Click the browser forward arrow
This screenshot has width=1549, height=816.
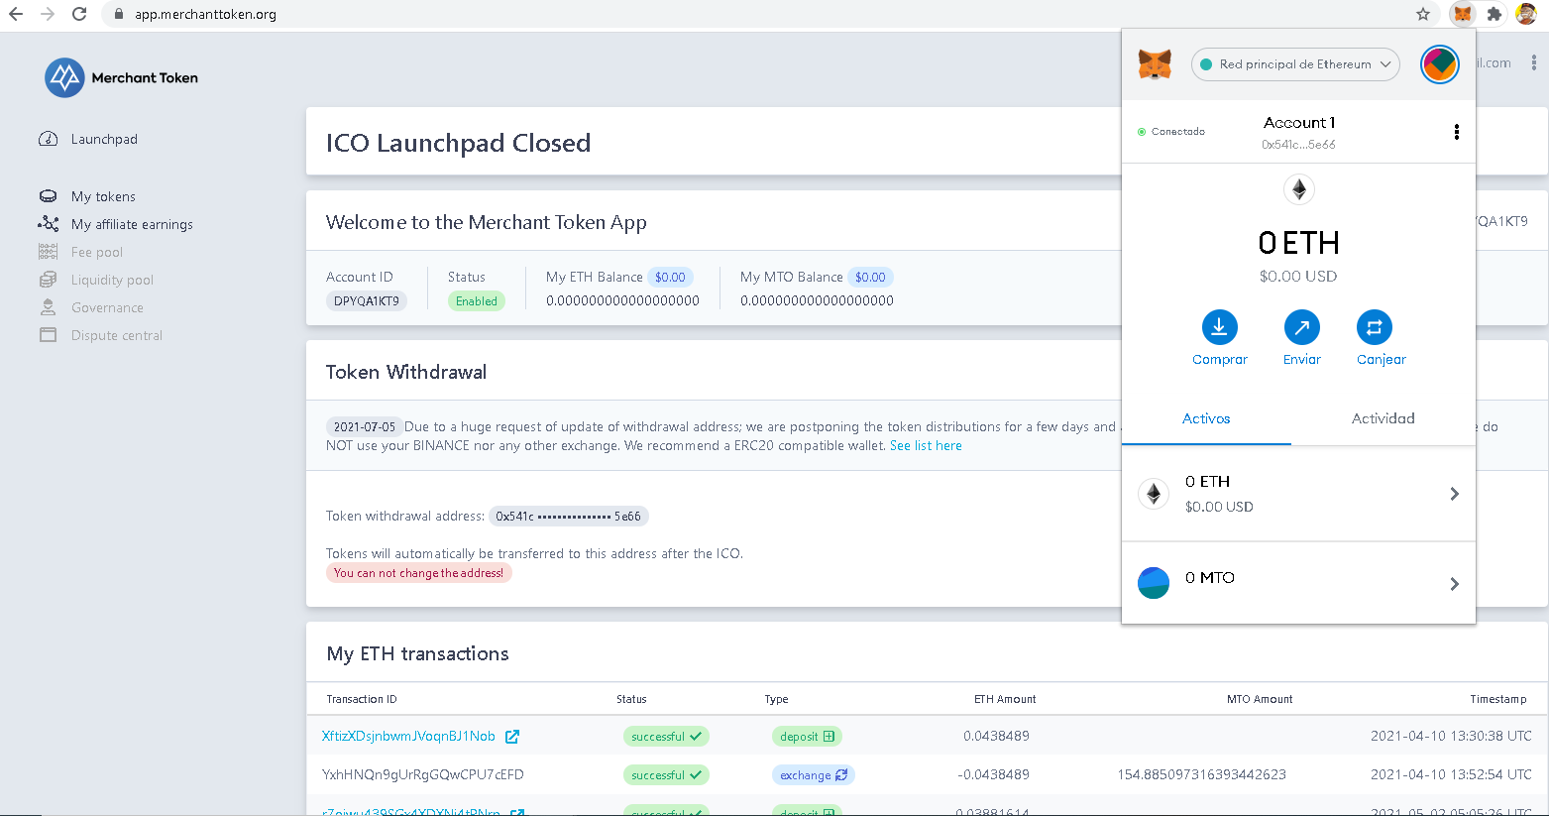(x=48, y=14)
